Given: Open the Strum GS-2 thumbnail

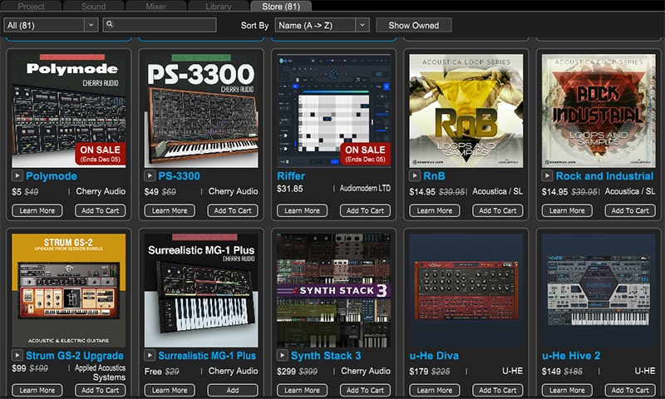Looking at the screenshot, I should tap(69, 290).
